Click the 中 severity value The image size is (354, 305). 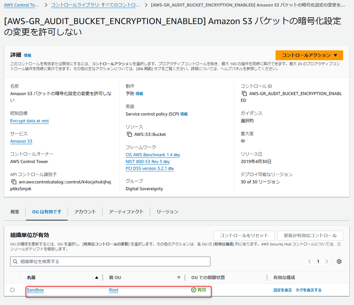[x=243, y=141]
